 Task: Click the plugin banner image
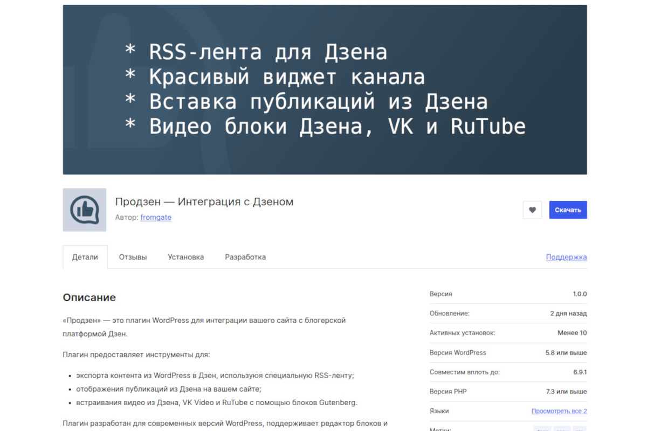(325, 90)
